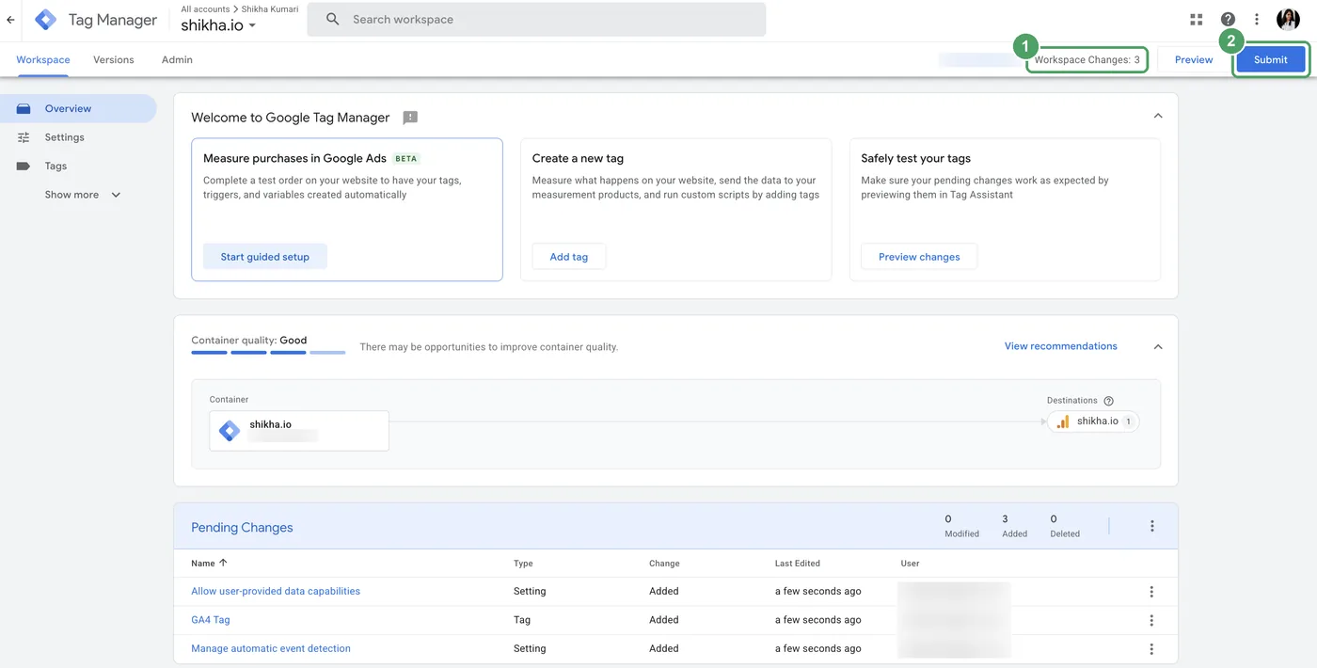Open the View recommendations link

1061,346
